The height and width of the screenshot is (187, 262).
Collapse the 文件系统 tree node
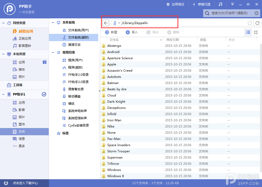[x=53, y=23]
